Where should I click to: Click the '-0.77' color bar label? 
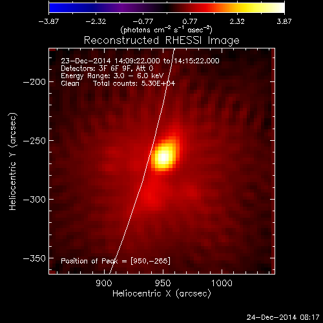[x=143, y=21]
